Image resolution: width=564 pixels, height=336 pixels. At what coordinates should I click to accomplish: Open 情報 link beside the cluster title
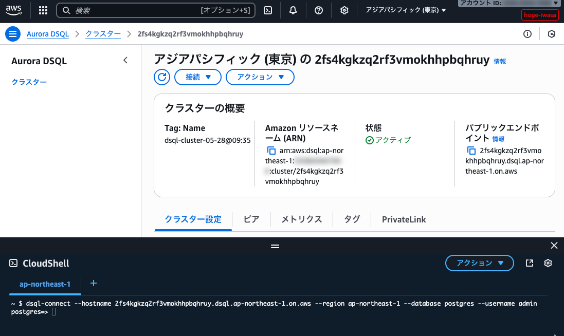[500, 62]
